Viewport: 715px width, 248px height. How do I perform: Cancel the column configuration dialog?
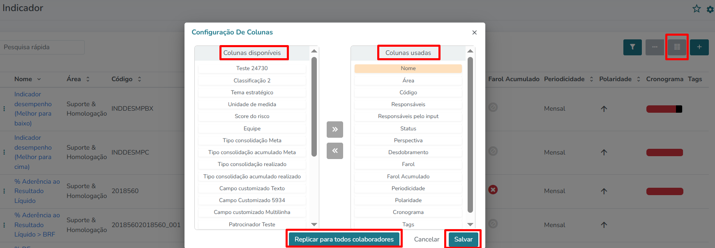point(427,239)
